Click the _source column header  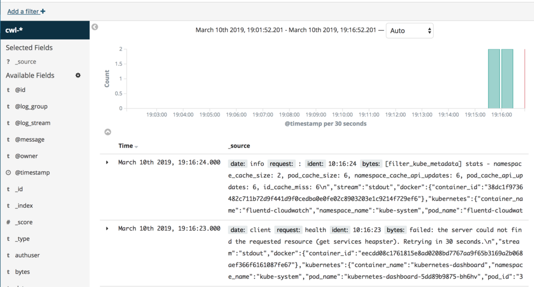click(x=239, y=145)
